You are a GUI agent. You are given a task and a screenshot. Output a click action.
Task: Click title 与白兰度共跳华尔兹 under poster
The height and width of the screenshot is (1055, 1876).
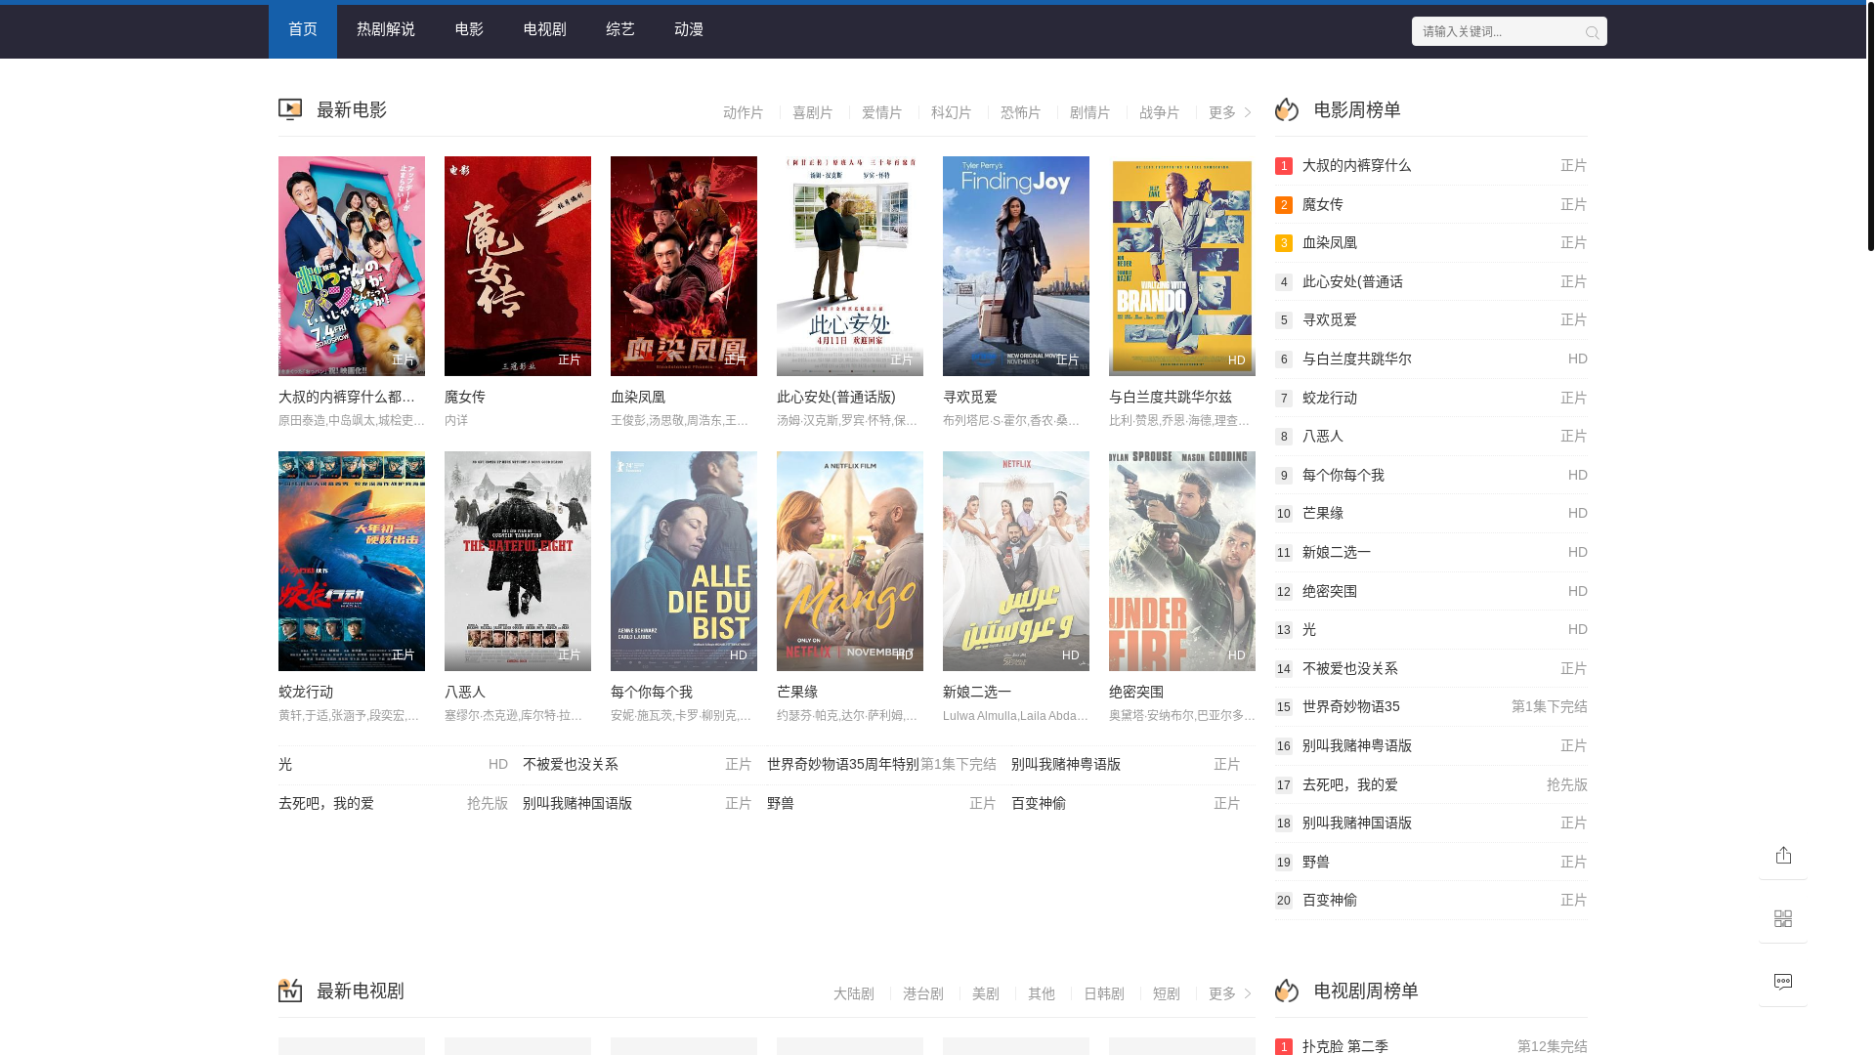(x=1171, y=398)
